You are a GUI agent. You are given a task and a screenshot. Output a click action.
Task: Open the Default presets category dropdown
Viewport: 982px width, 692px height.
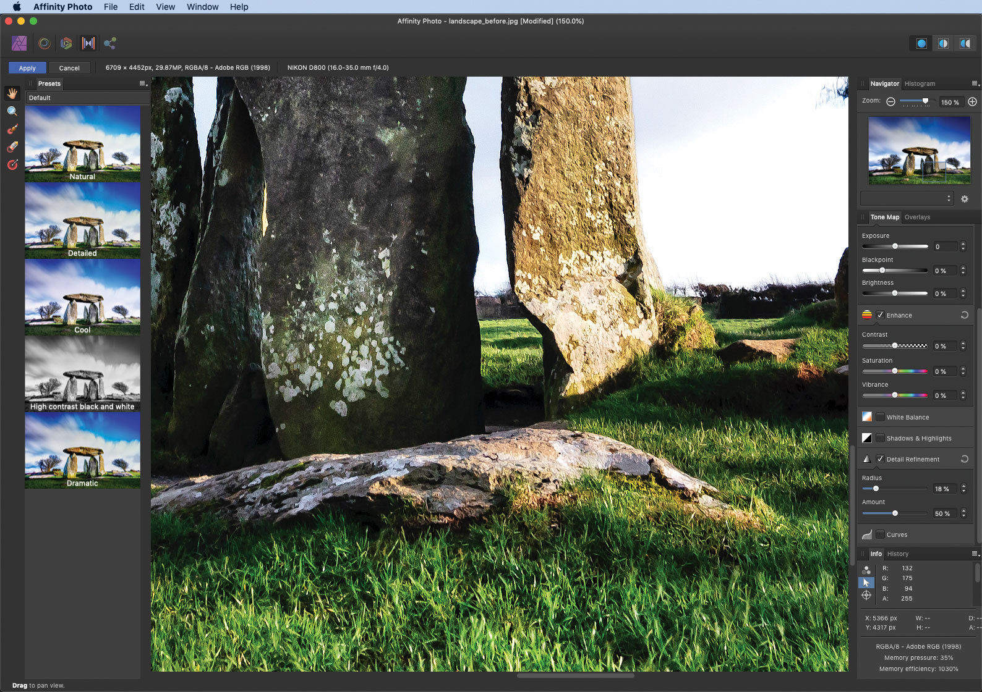pyautogui.click(x=87, y=98)
